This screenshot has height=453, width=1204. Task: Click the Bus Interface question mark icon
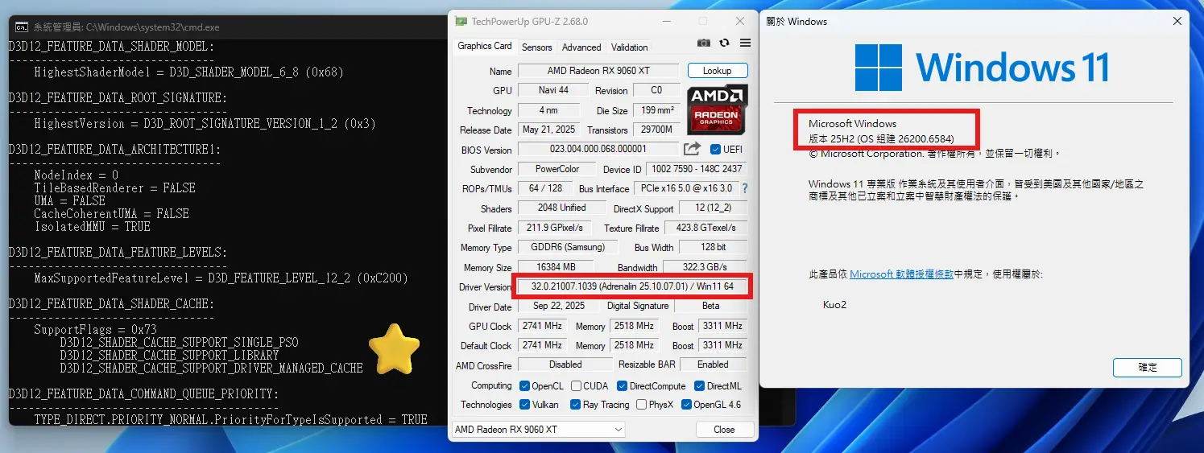point(745,188)
